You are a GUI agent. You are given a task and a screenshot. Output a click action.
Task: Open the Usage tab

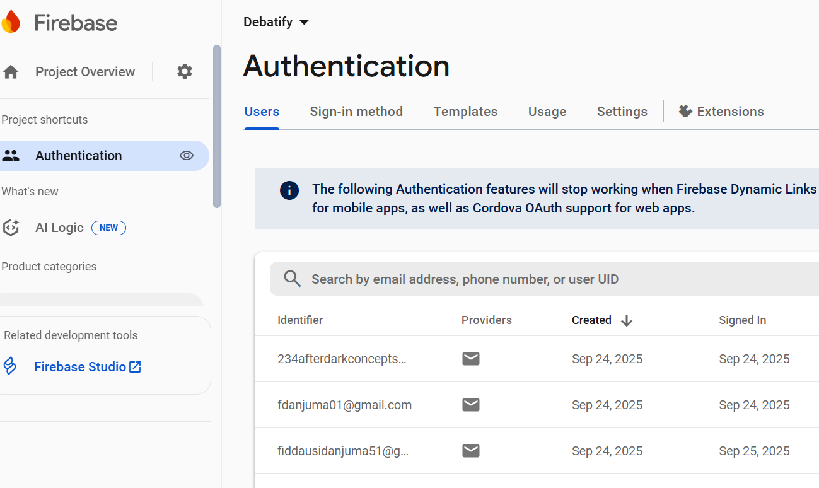(547, 112)
